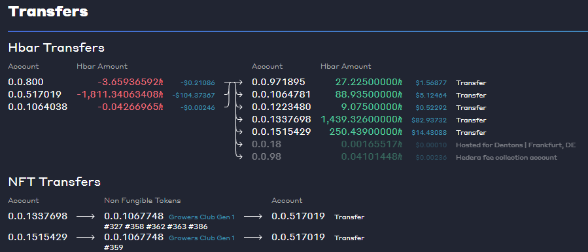Open Growers Club Gen 1 link in 0.0.1337698 row
Screen dimensions: 588x252
201,217
